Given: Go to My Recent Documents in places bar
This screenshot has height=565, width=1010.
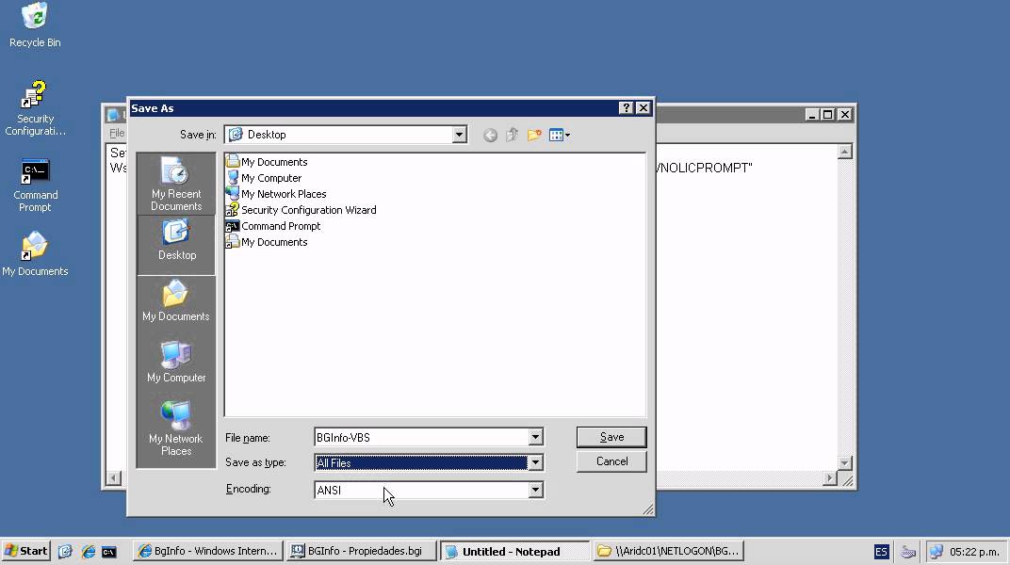Looking at the screenshot, I should pos(176,184).
